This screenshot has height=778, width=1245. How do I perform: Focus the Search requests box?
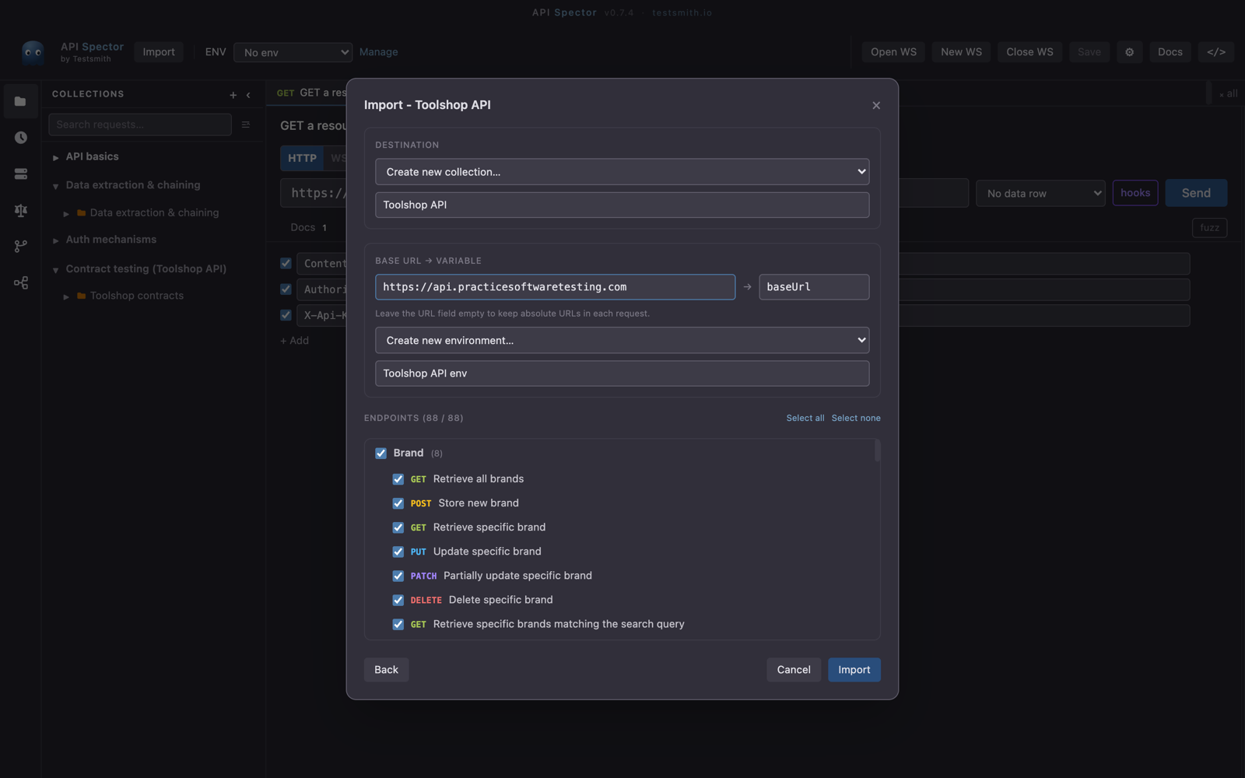click(140, 124)
